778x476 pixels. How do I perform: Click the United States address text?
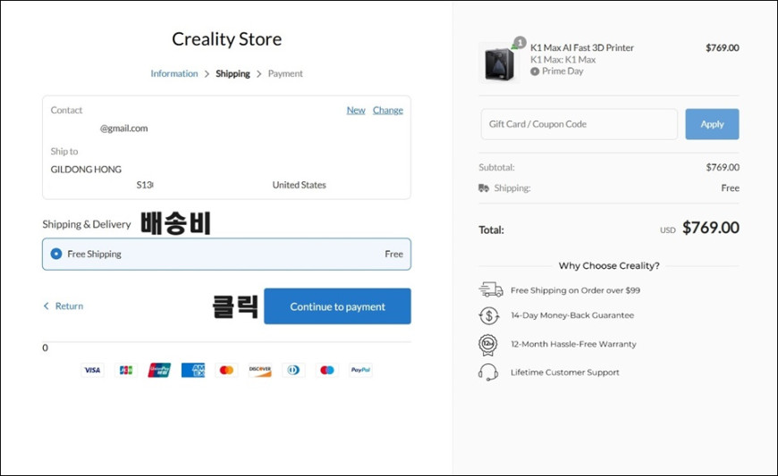click(300, 185)
